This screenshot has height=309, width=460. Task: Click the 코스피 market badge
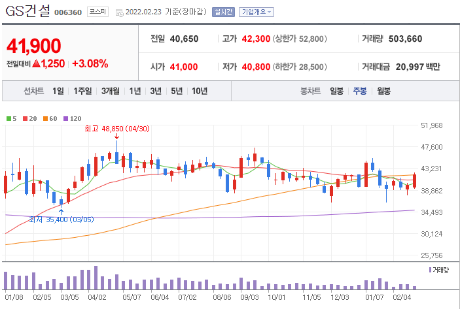tap(97, 12)
